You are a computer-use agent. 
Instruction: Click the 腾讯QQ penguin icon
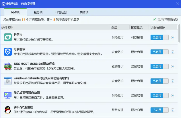tap(8, 110)
